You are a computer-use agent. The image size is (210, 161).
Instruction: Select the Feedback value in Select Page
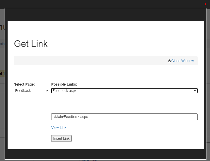pos(23,91)
